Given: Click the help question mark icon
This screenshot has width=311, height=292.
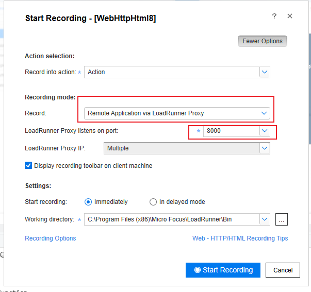Looking at the screenshot, I should pos(274,16).
